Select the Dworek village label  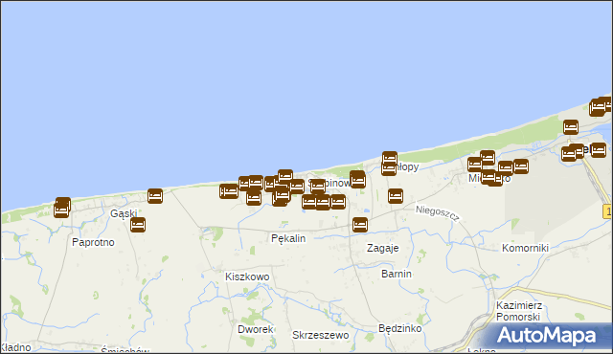[x=256, y=329]
